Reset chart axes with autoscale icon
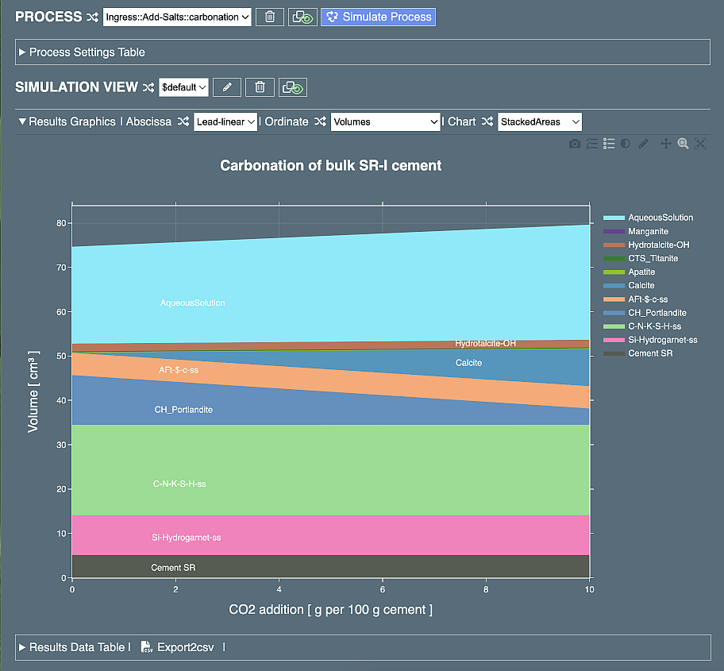 point(700,144)
